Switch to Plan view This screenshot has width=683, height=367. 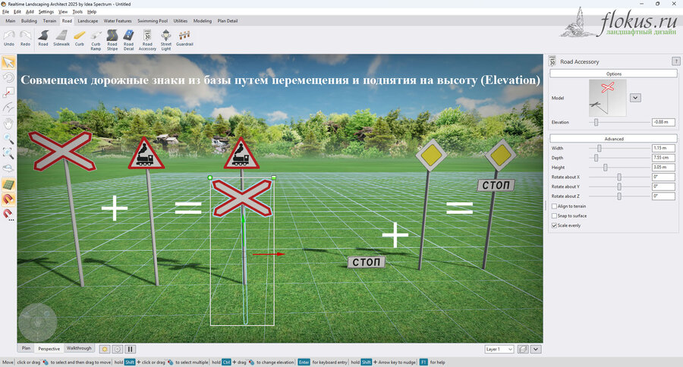pos(26,348)
